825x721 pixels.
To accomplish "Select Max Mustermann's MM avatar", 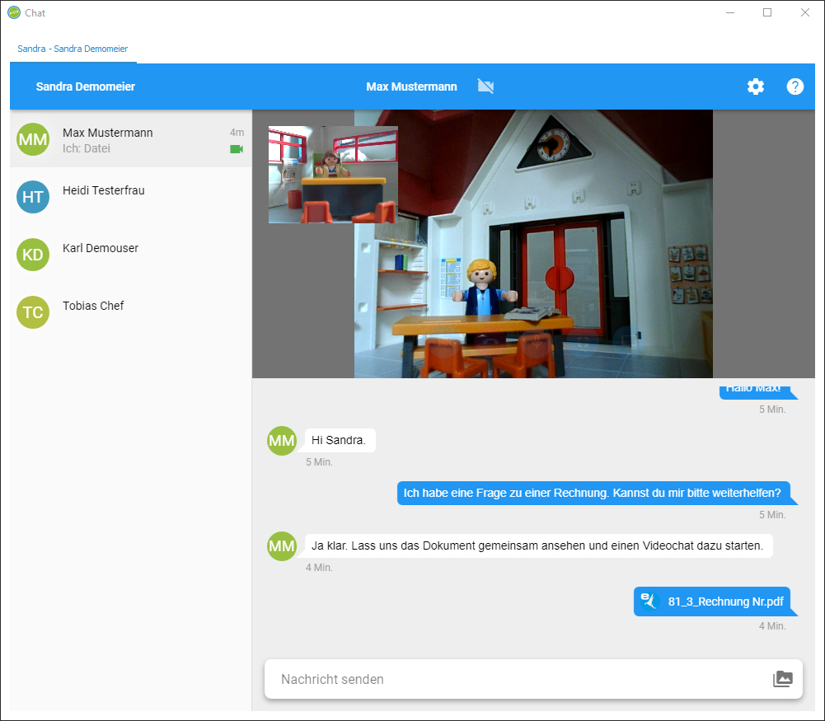I will coord(33,139).
